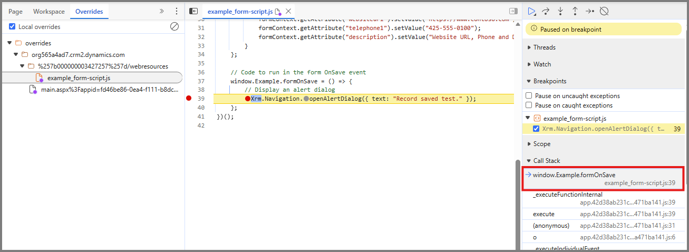The width and height of the screenshot is (689, 252).
Task: Select the Overrides tab
Action: coord(89,11)
